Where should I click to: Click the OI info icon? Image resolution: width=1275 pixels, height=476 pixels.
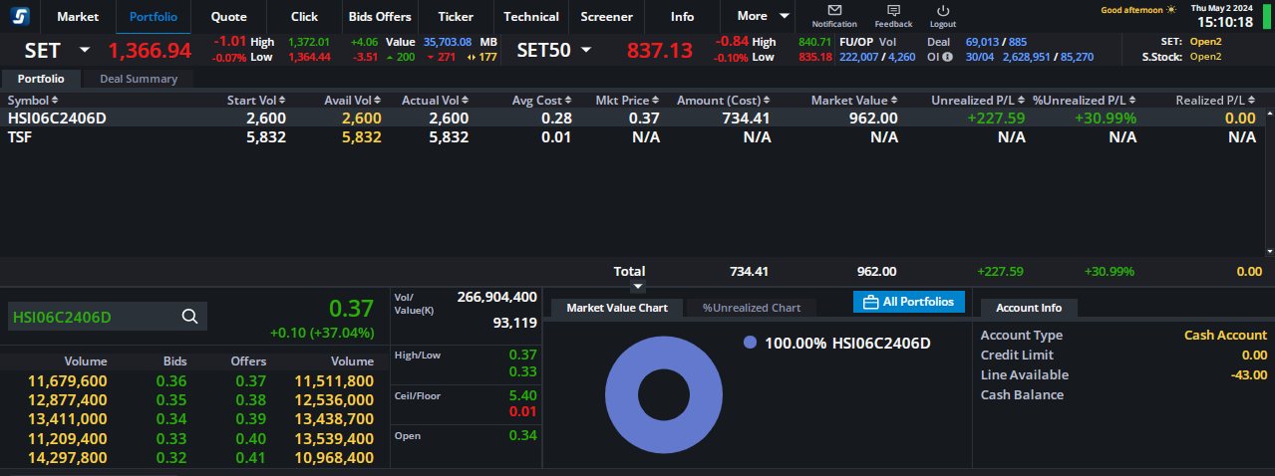point(947,57)
